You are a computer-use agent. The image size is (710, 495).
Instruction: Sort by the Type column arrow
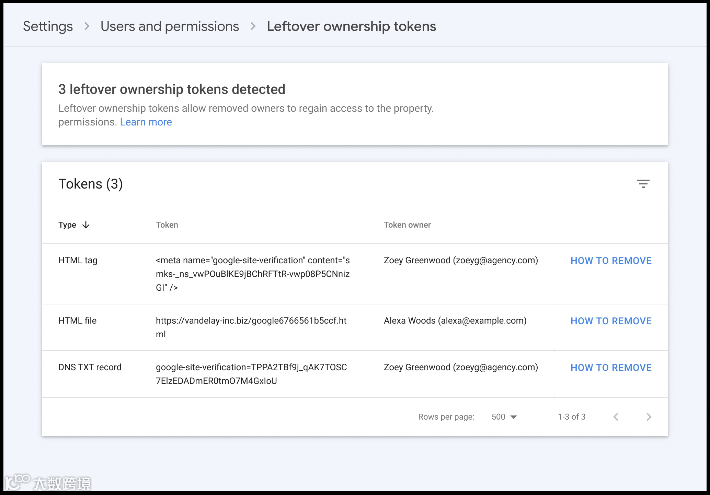click(86, 225)
